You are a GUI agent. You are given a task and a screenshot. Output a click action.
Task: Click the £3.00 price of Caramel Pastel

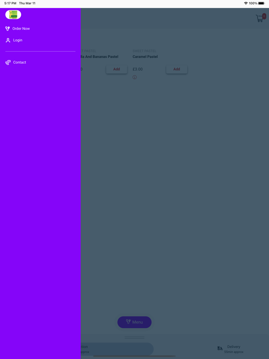tap(138, 69)
